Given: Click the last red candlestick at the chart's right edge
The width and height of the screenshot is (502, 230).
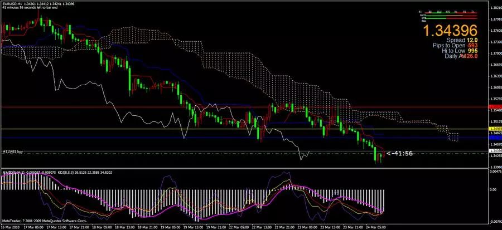Looking at the screenshot, I should [x=384, y=154].
